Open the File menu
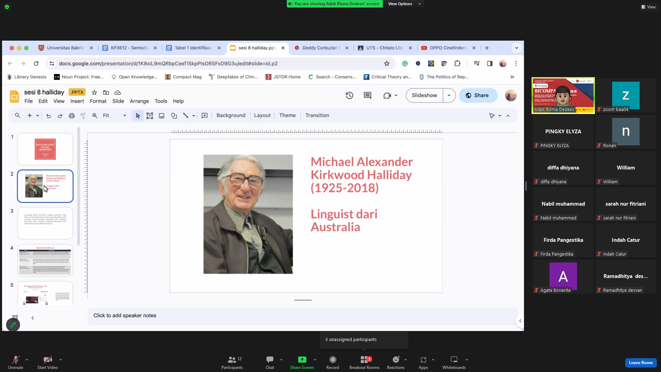The image size is (661, 372). (x=29, y=101)
